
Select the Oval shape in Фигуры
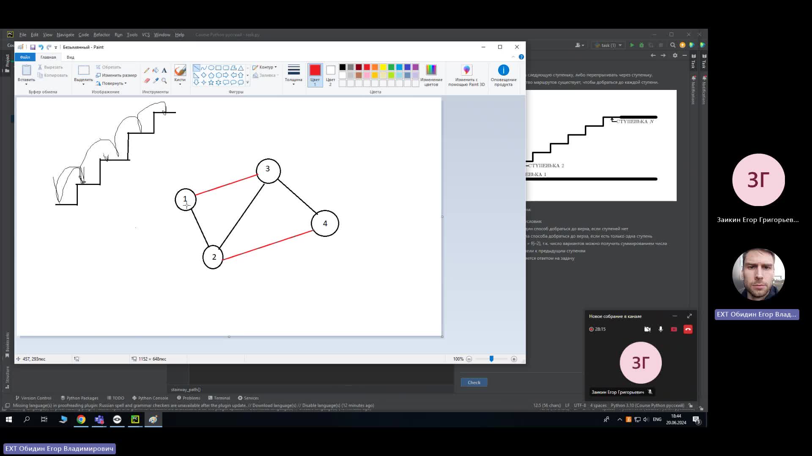211,68
